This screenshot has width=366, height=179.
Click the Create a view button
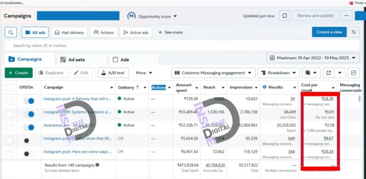pos(329,32)
